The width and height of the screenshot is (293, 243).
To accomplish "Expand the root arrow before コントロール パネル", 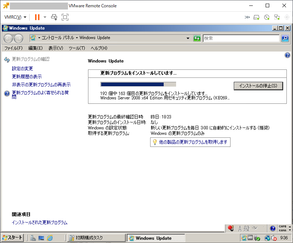I will 39,38.
